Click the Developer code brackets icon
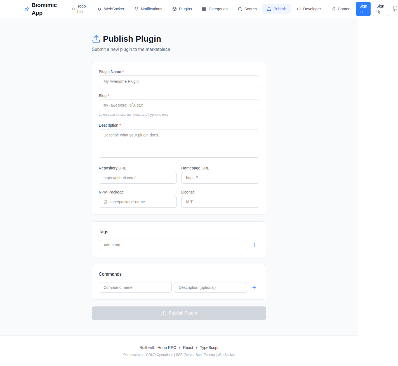398x366 pixels. (x=299, y=9)
